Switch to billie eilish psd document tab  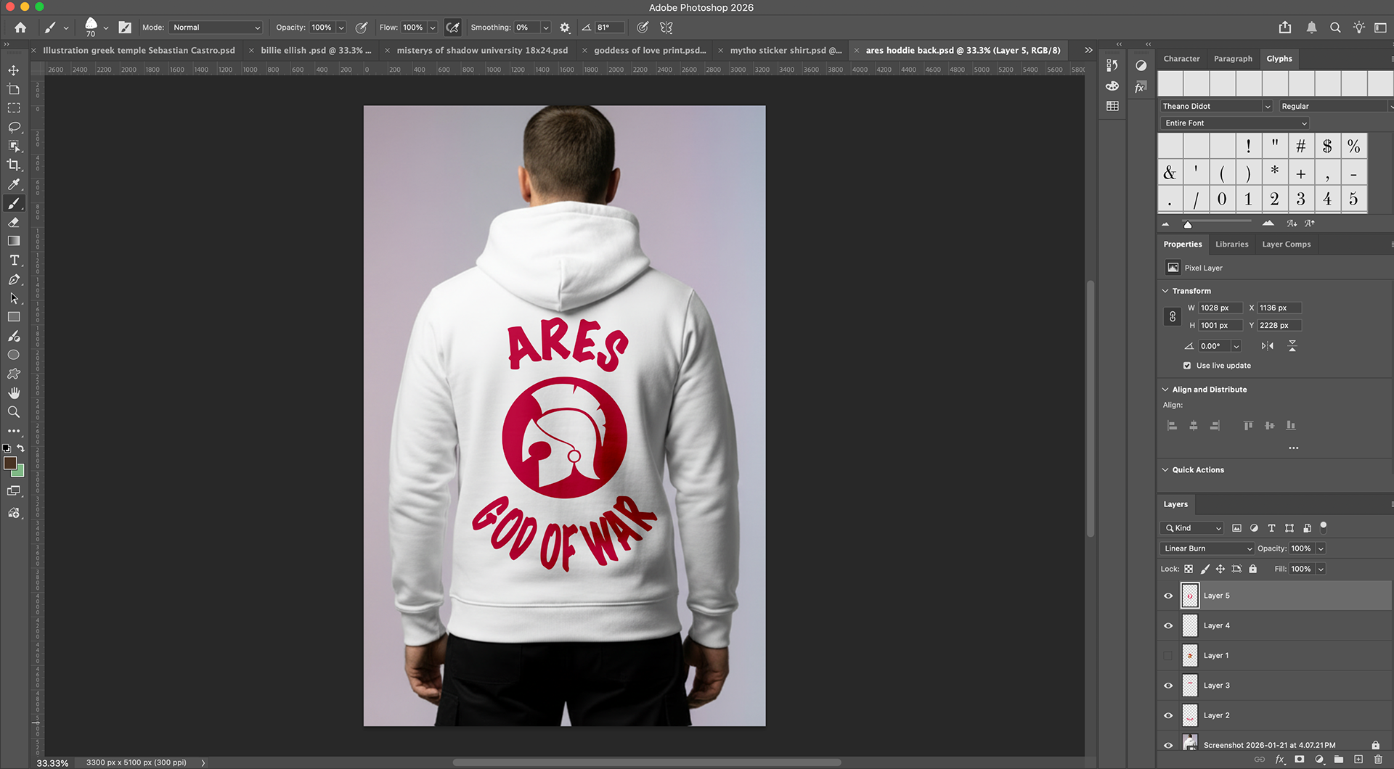pos(316,51)
